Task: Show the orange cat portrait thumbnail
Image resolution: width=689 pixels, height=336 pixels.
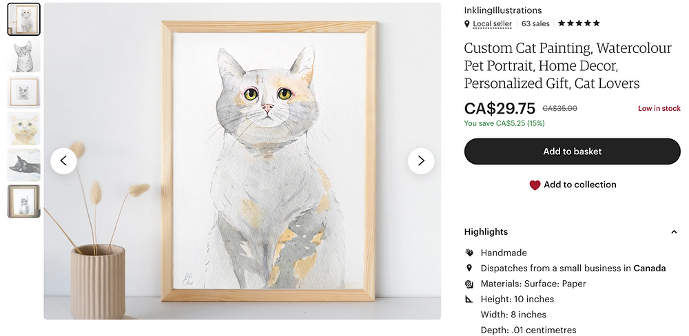Action: tap(23, 129)
